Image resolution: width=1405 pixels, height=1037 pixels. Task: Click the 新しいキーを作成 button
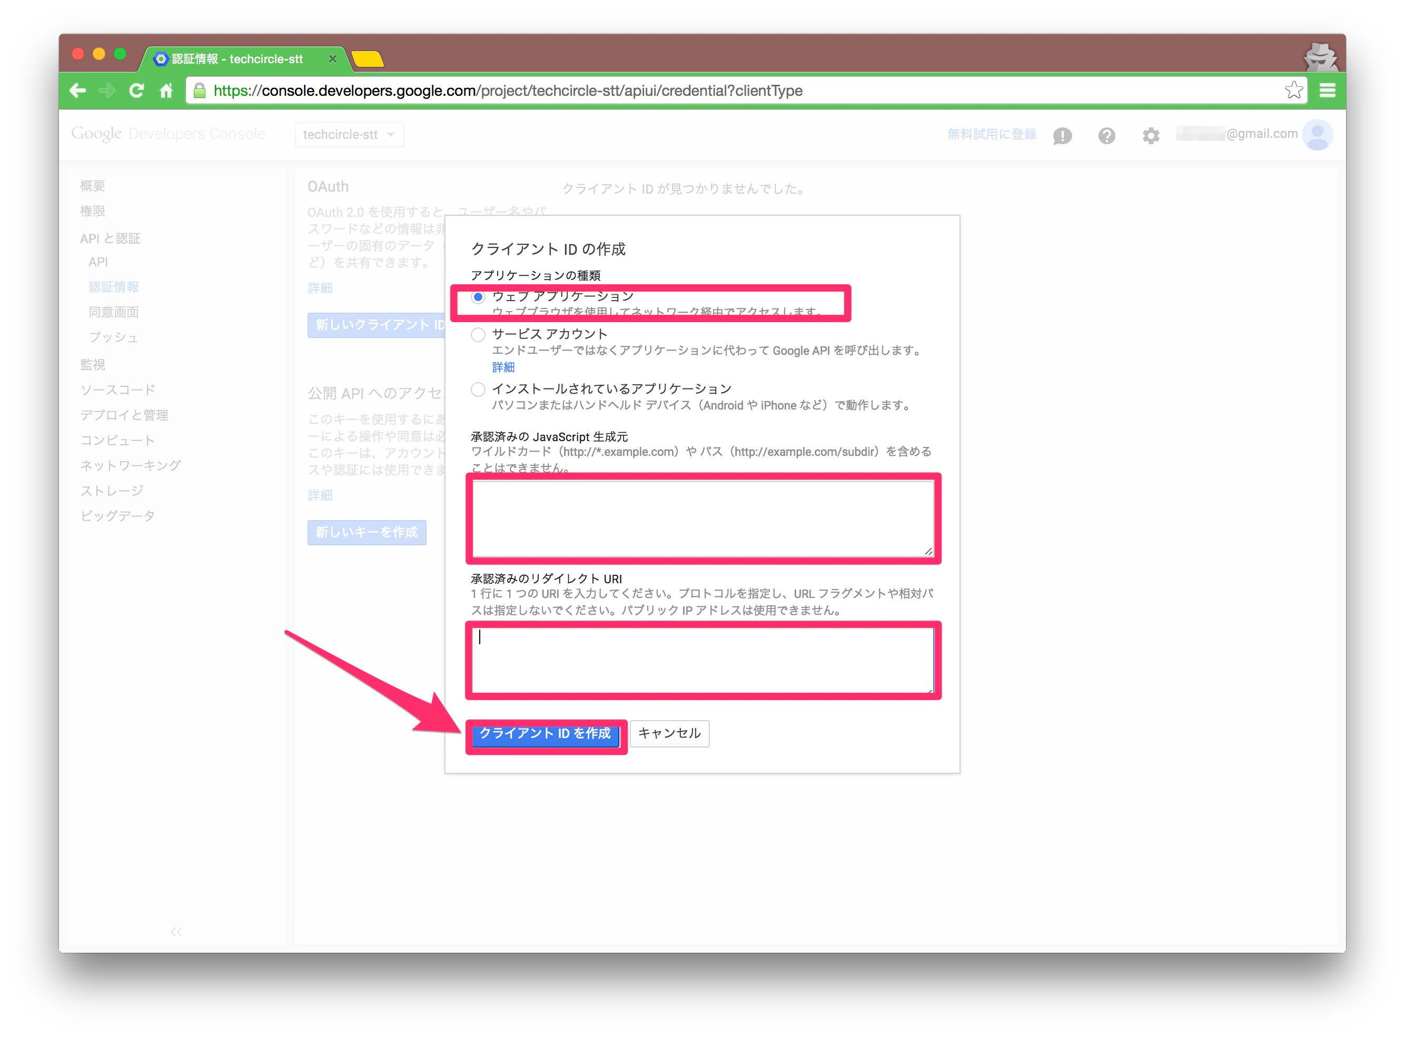point(367,532)
